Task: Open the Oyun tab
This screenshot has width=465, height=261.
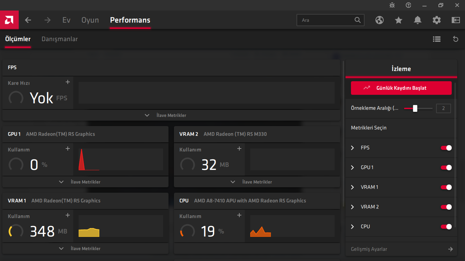Action: click(x=90, y=20)
